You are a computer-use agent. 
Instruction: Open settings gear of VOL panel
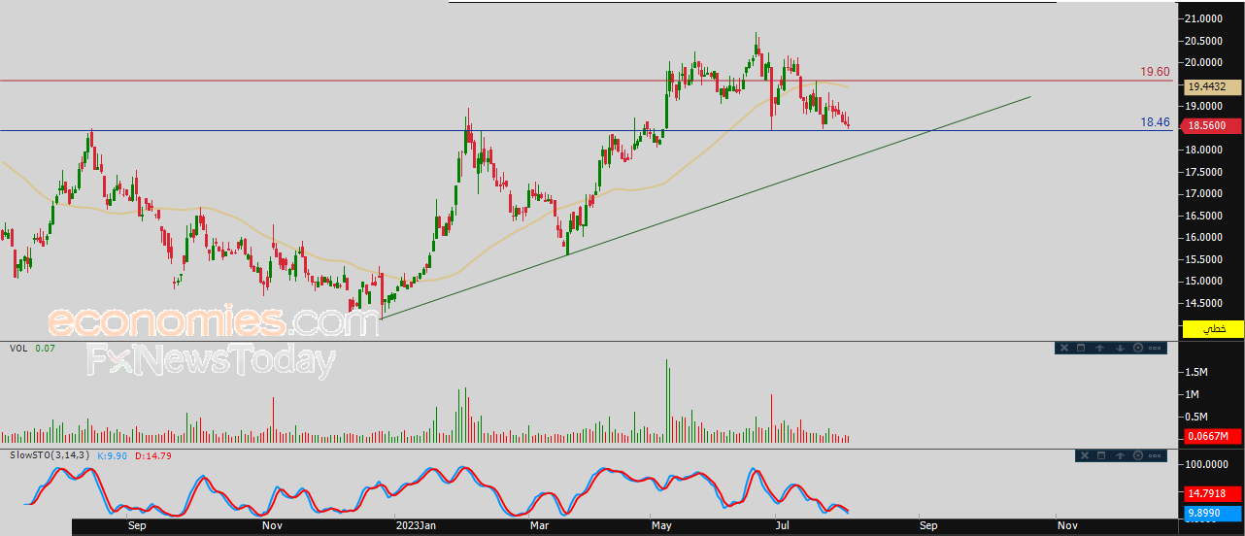1138,348
